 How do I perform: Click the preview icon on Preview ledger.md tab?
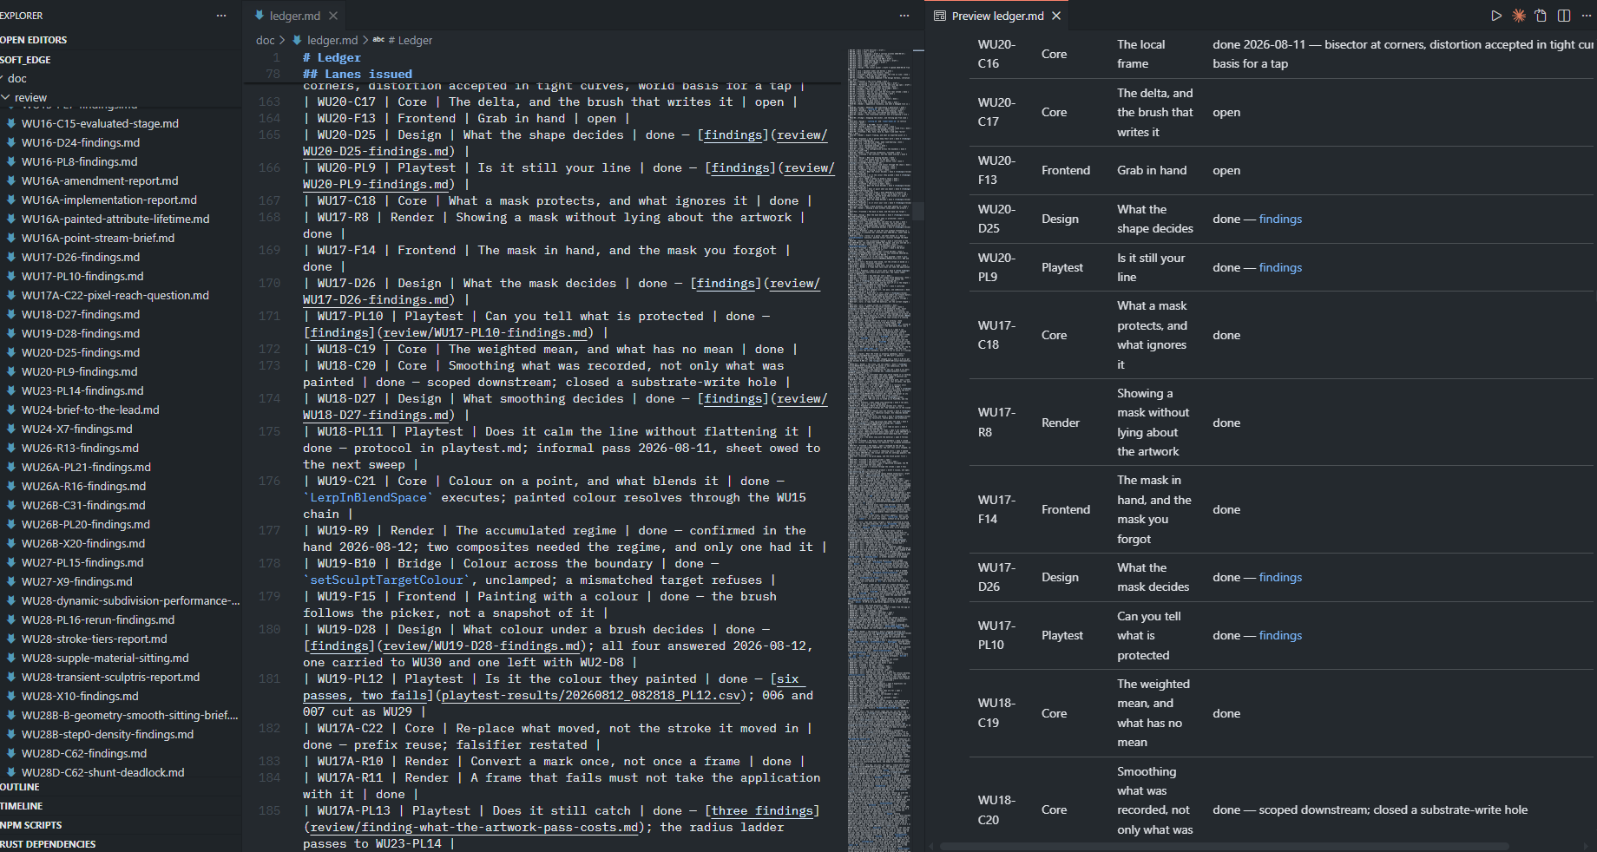coord(940,16)
